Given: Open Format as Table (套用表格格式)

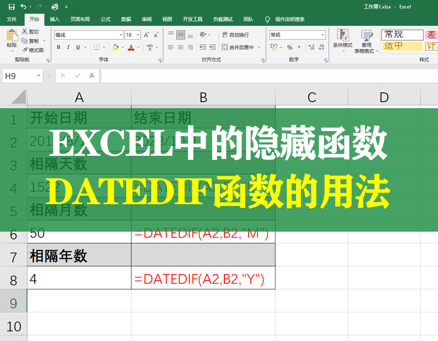Looking at the screenshot, I should coord(366,42).
